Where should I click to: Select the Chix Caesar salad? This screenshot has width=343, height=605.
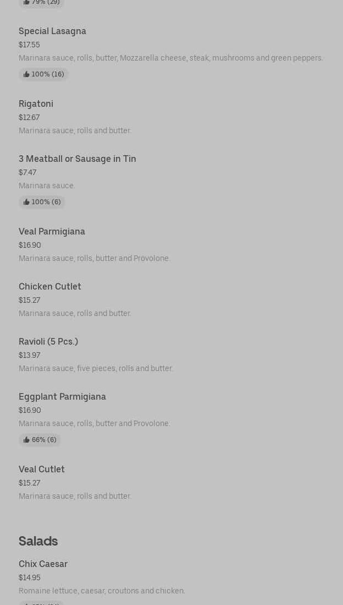pyautogui.click(x=43, y=564)
